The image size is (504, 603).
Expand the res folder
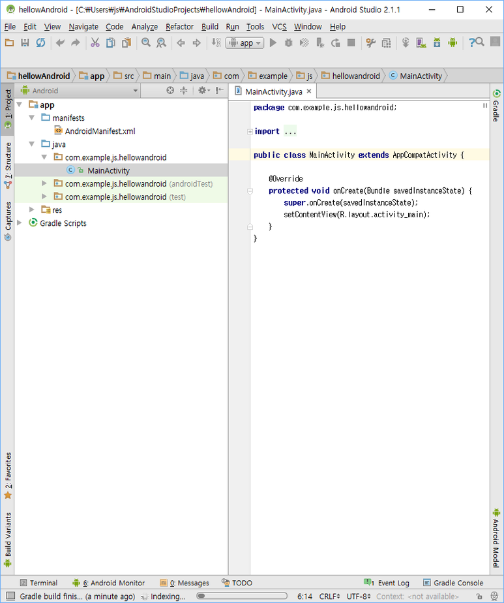(32, 209)
